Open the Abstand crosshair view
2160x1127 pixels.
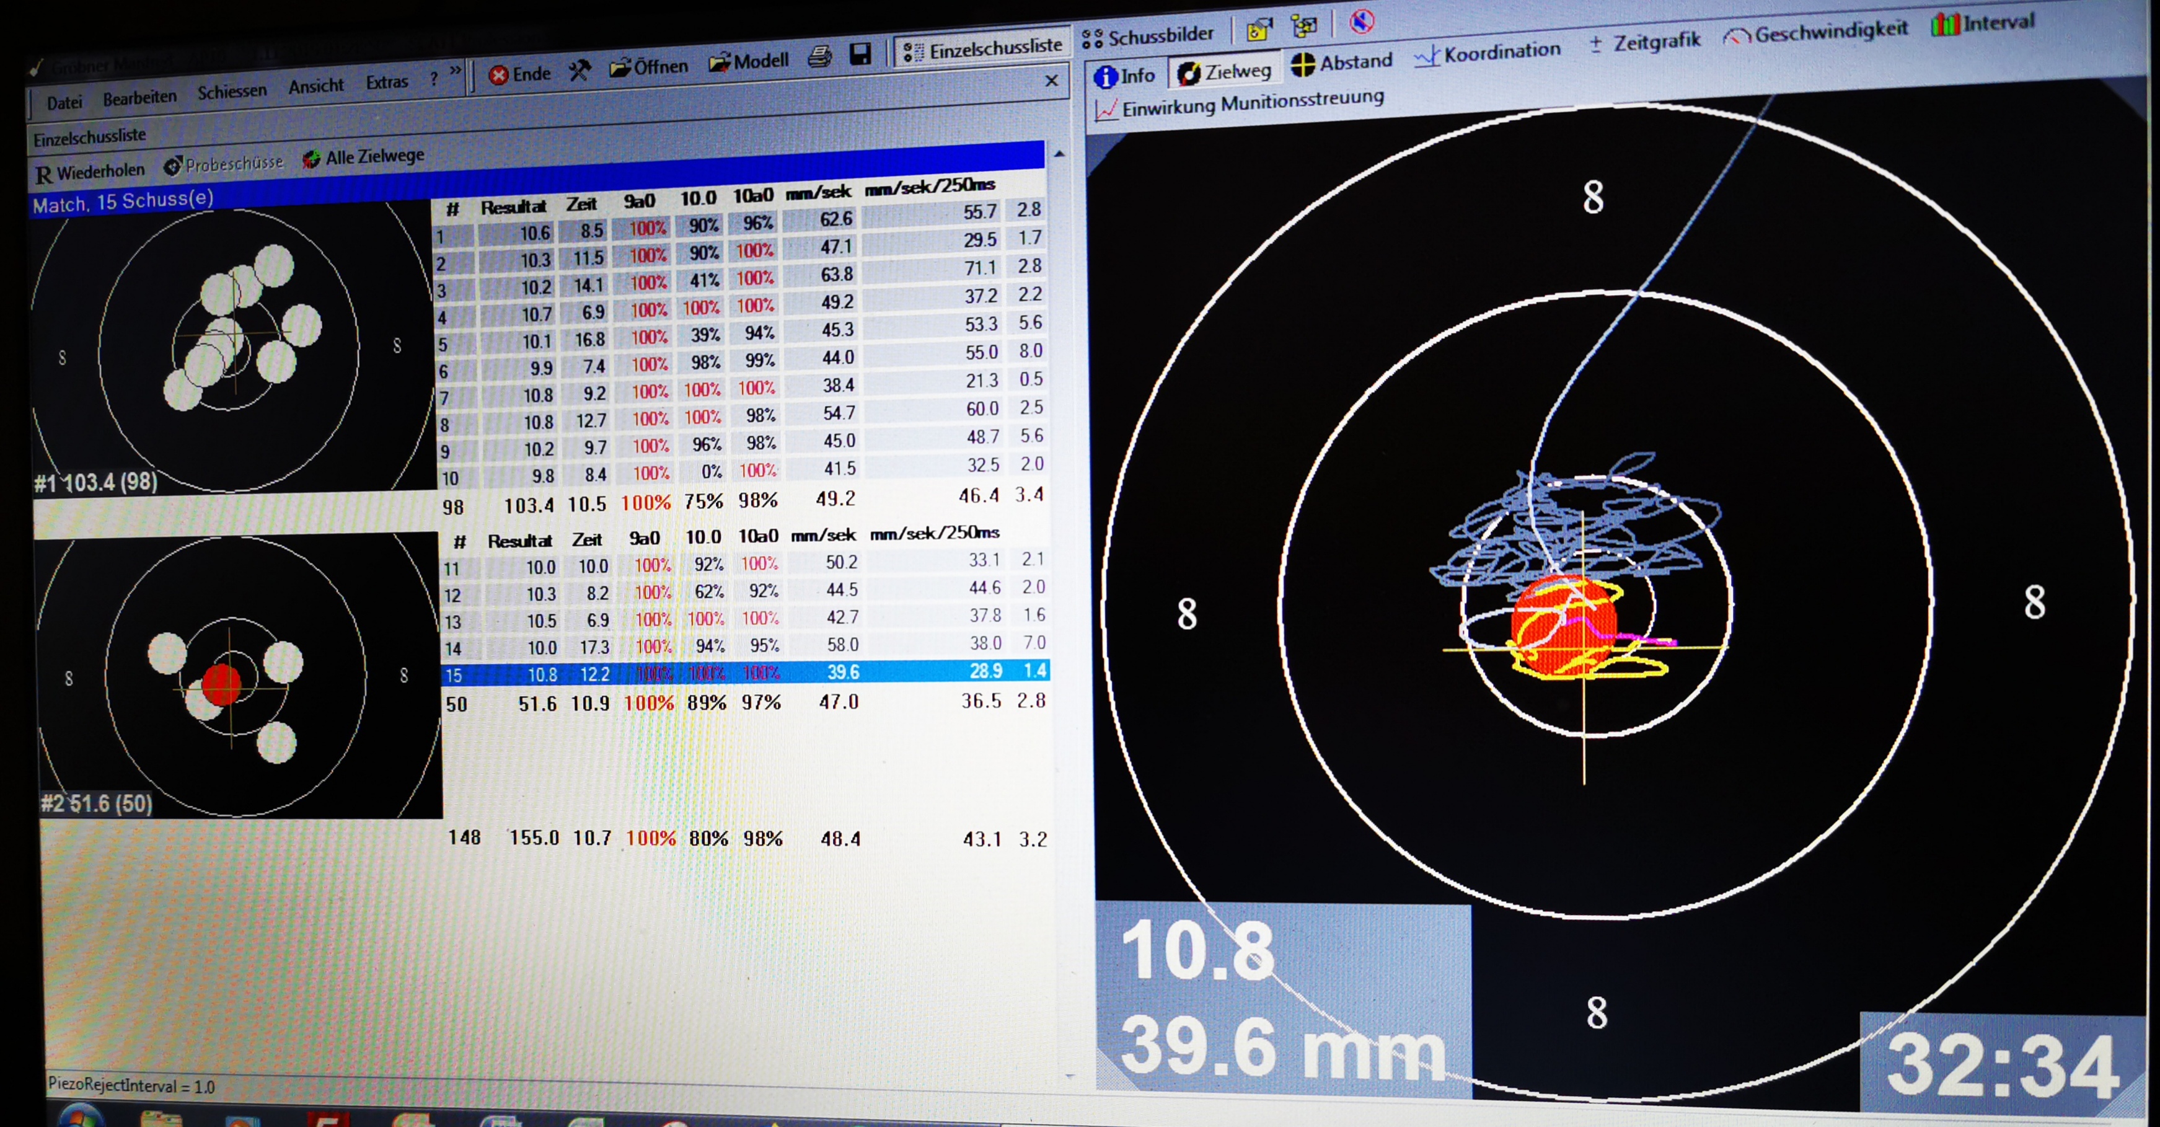pyautogui.click(x=1341, y=63)
